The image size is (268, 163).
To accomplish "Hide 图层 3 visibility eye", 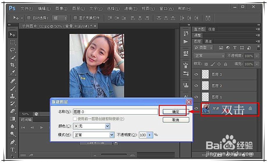I will (x=196, y=74).
